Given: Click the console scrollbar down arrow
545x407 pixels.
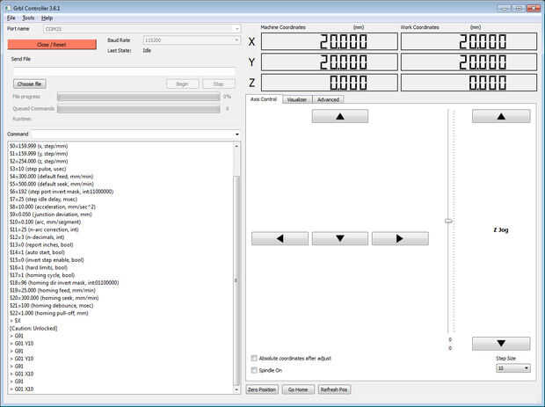Looking at the screenshot, I should pyautogui.click(x=236, y=389).
